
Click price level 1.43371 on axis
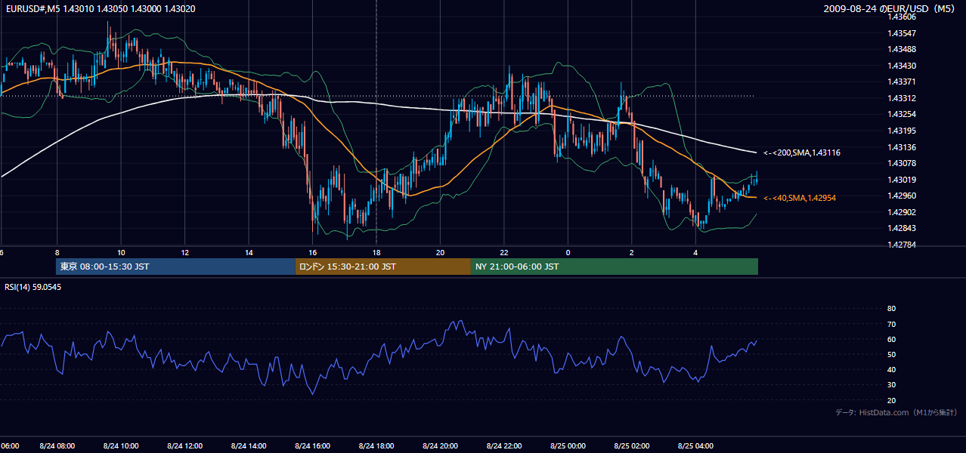coord(902,82)
